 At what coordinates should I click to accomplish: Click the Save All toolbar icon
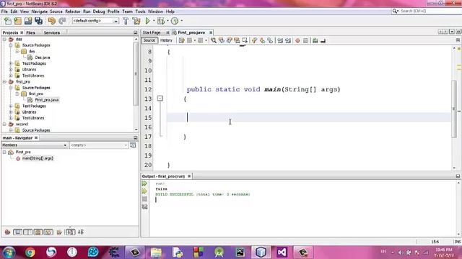(x=38, y=21)
